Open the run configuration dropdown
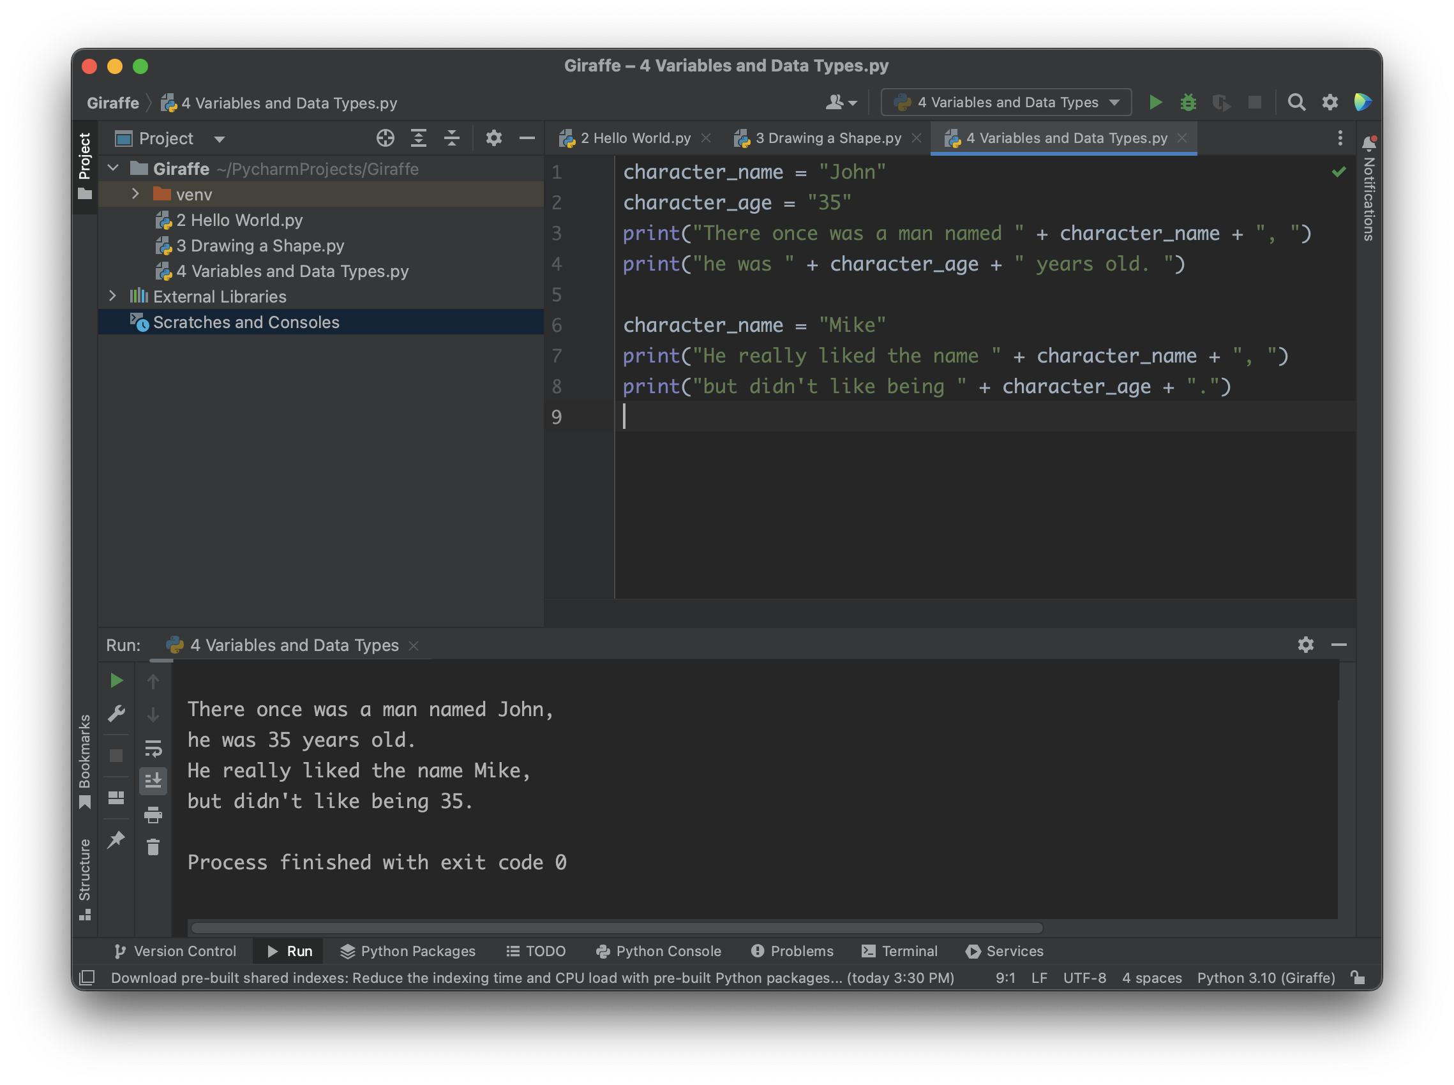 pos(1006,103)
